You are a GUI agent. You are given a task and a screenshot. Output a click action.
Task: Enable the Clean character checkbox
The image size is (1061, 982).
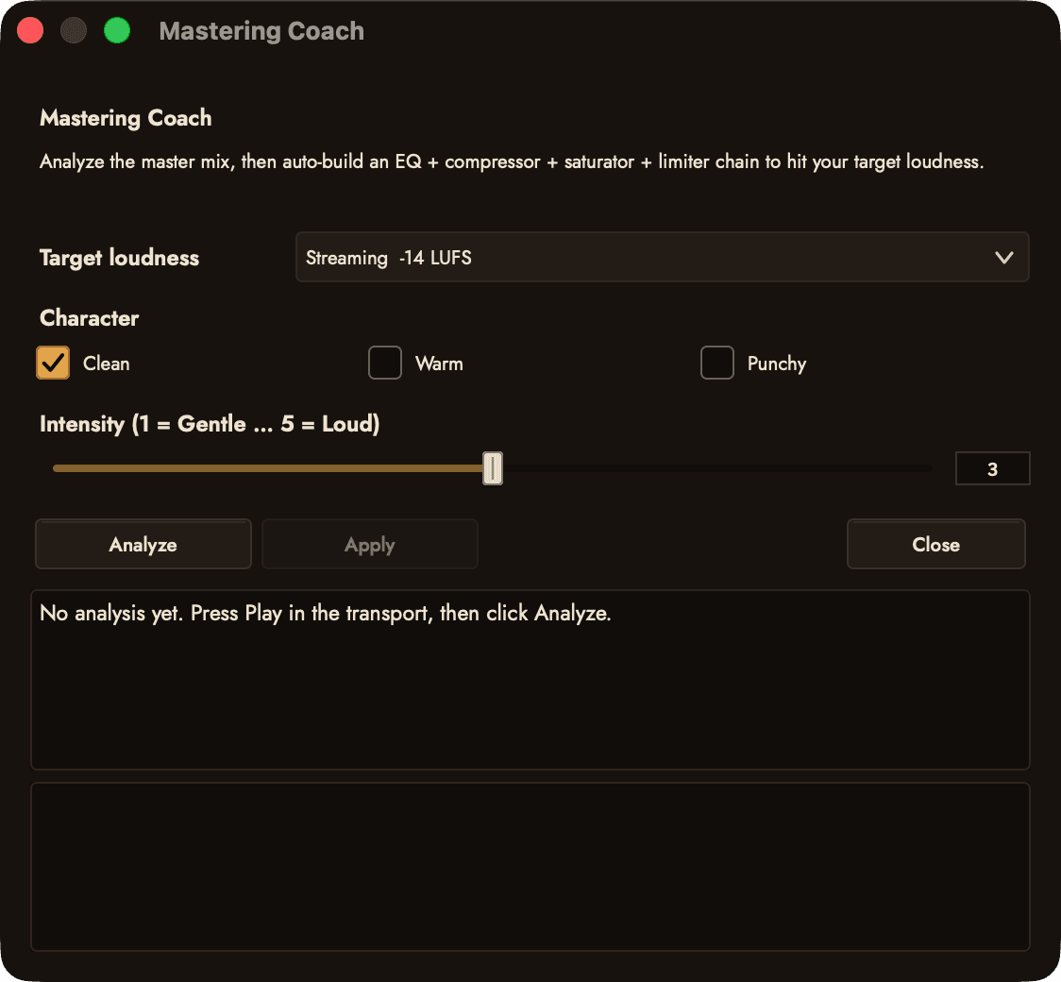click(x=53, y=363)
